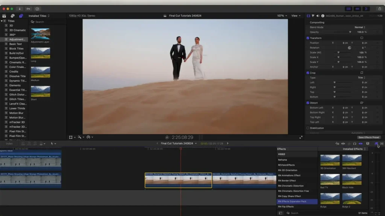The height and width of the screenshot is (216, 385).
Task: Click the Import Media down-arrow icon
Action: coord(20,9)
